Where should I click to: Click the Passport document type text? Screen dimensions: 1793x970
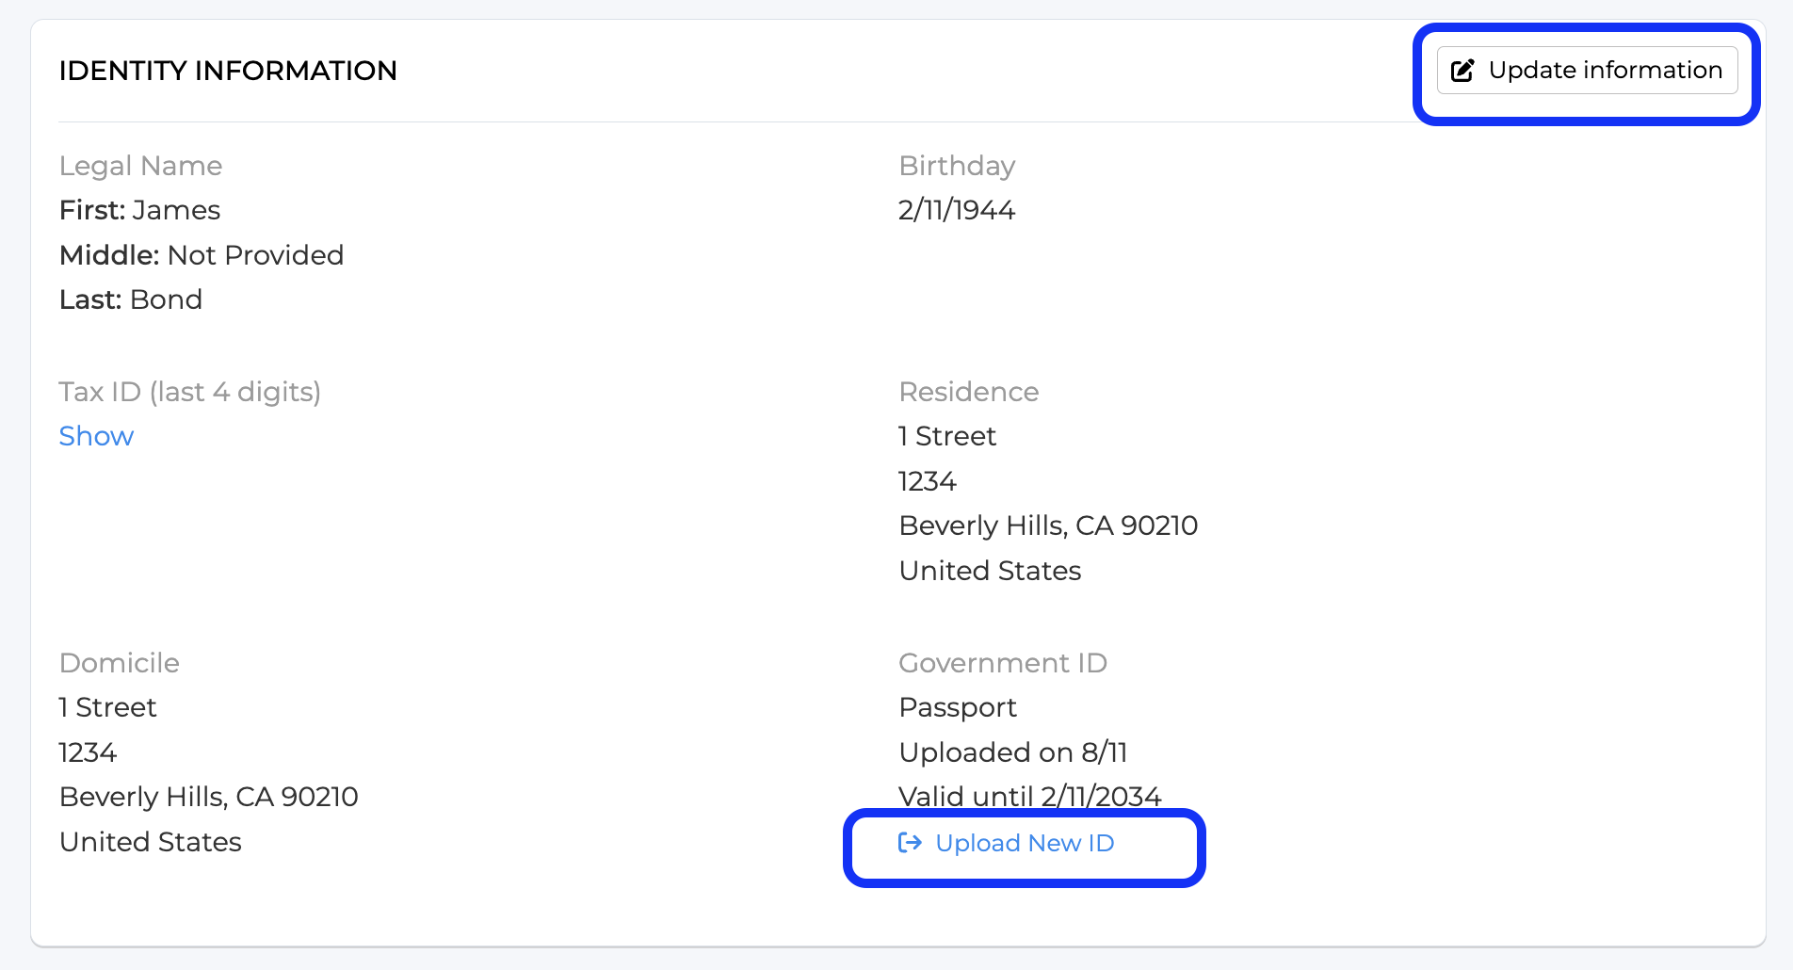tap(958, 707)
